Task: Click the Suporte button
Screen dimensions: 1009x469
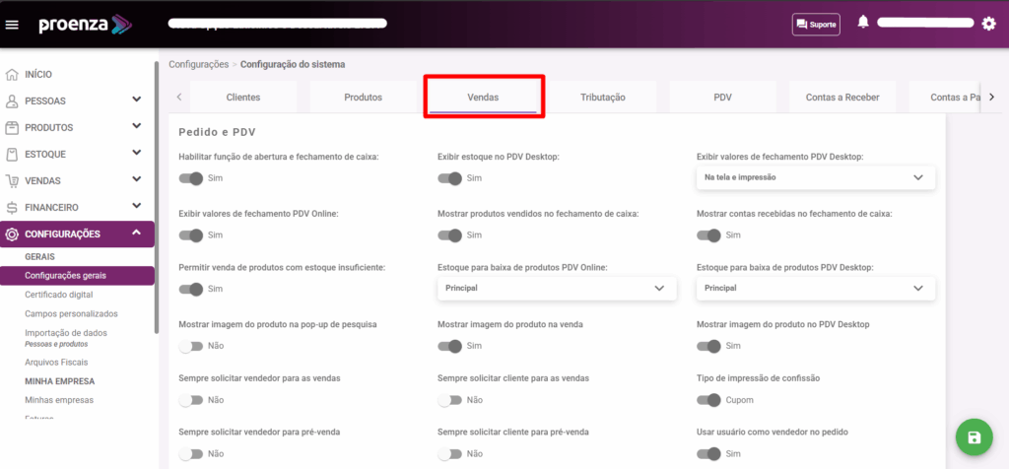Action: pyautogui.click(x=816, y=24)
